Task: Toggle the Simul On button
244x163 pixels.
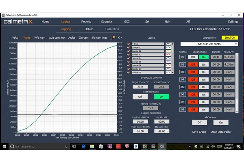Action: click(230, 37)
